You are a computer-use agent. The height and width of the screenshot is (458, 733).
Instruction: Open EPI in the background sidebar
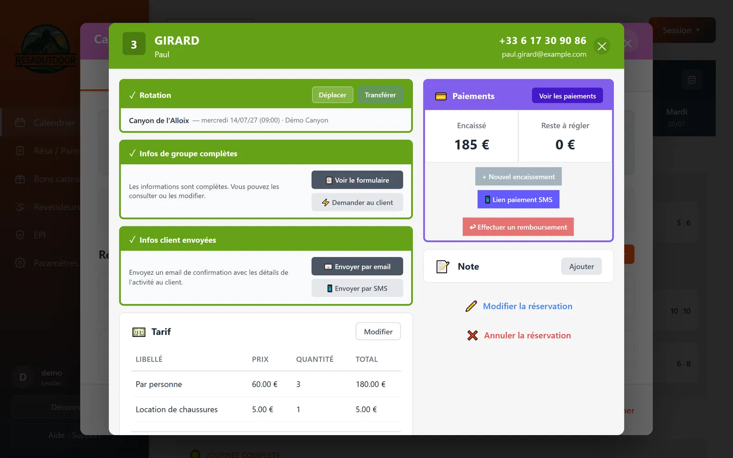coord(40,235)
